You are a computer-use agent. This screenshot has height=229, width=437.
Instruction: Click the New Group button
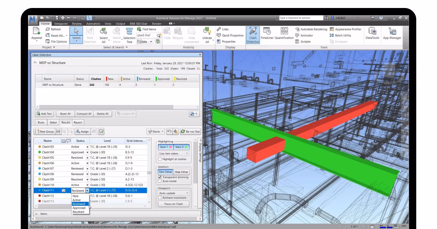(x=44, y=132)
